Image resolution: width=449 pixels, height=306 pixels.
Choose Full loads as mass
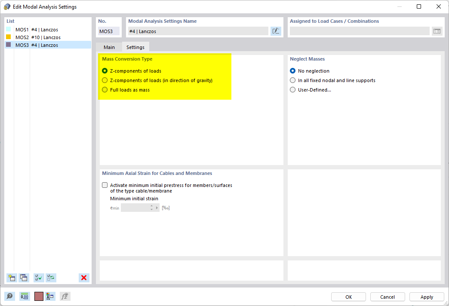[126, 90]
